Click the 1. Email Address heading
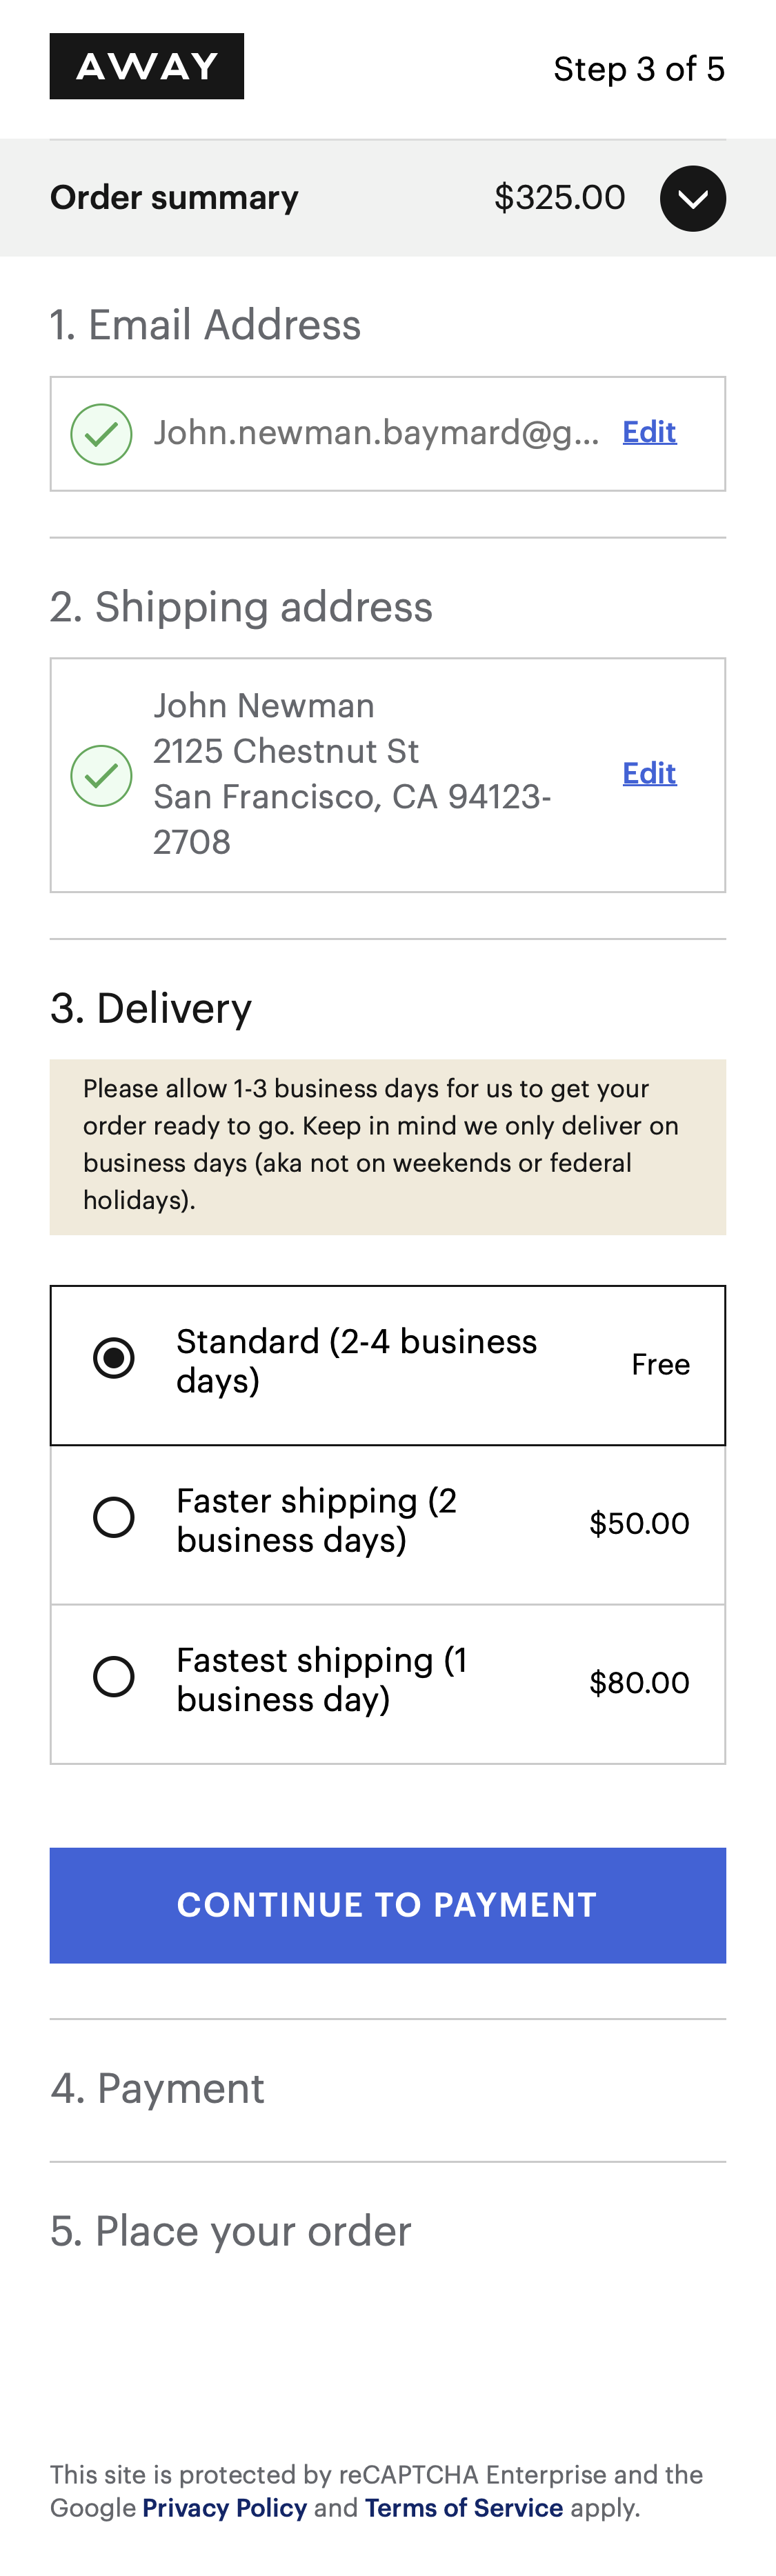The height and width of the screenshot is (2576, 776). click(x=205, y=325)
